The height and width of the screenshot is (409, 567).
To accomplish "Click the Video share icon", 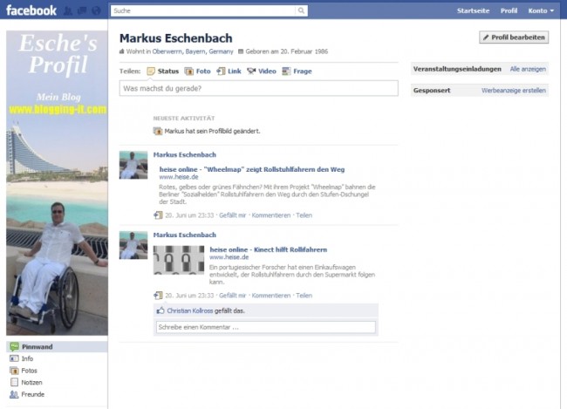I will click(251, 72).
